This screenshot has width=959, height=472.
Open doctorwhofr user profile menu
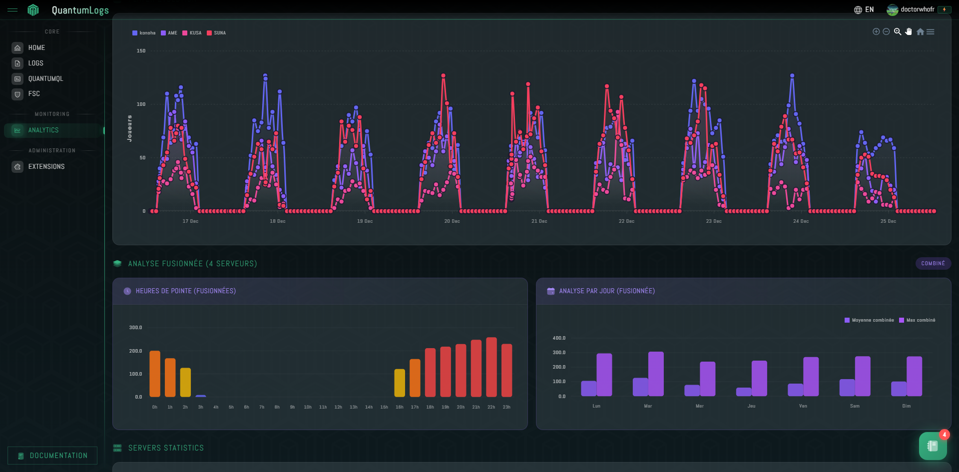[910, 9]
